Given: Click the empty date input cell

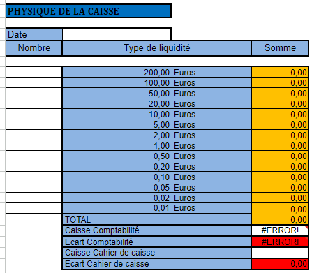Looking at the screenshot, I should pos(117,34).
